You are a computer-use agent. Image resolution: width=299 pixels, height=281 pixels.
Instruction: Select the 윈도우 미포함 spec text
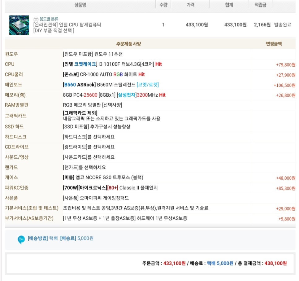coord(93,54)
